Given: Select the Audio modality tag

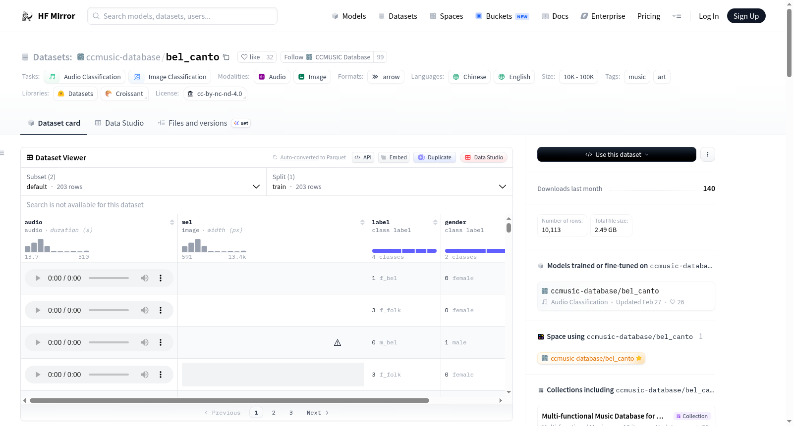Looking at the screenshot, I should click(272, 77).
